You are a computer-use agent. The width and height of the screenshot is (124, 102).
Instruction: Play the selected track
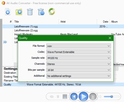coord(83,97)
